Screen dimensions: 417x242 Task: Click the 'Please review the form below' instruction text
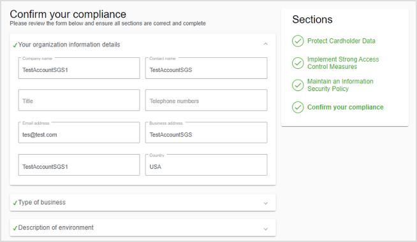pos(108,24)
